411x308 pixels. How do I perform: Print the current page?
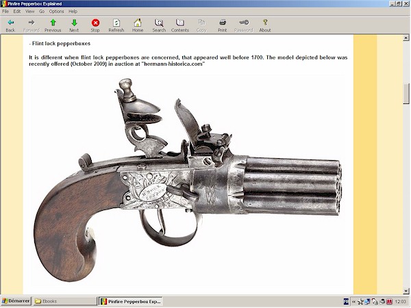(223, 25)
